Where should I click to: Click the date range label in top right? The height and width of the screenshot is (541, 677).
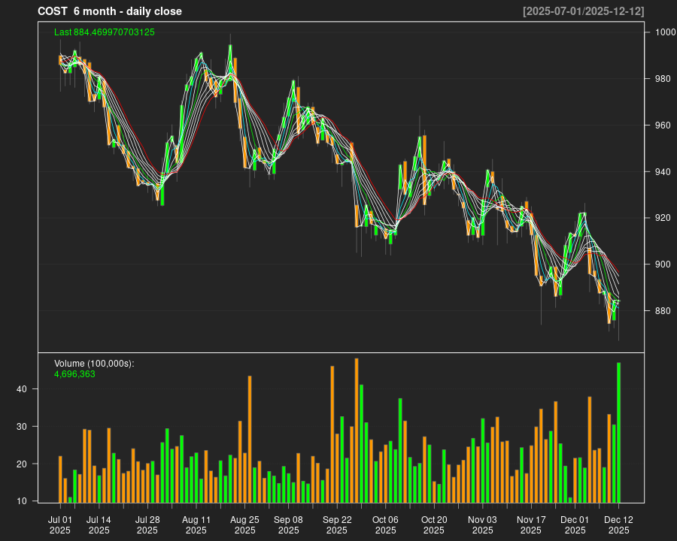coord(584,11)
